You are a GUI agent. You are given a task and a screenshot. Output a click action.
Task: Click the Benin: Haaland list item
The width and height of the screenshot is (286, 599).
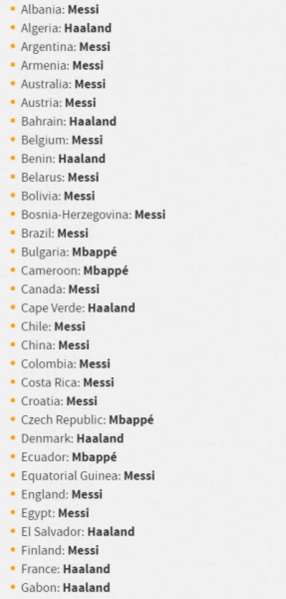coord(63,159)
